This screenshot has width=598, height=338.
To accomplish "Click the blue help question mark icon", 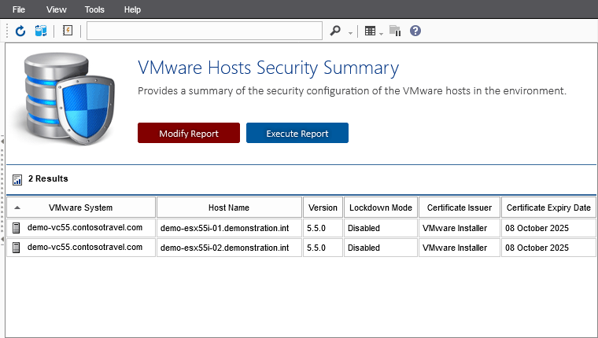I will (415, 31).
